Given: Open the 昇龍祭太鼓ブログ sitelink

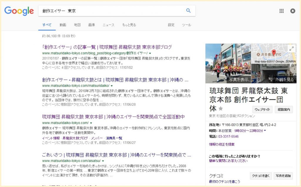Looking at the screenshot, I should point(75,138).
